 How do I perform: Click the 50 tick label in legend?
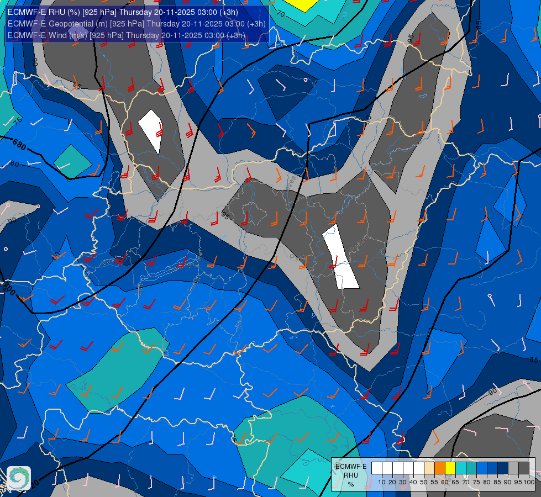pyautogui.click(x=424, y=482)
